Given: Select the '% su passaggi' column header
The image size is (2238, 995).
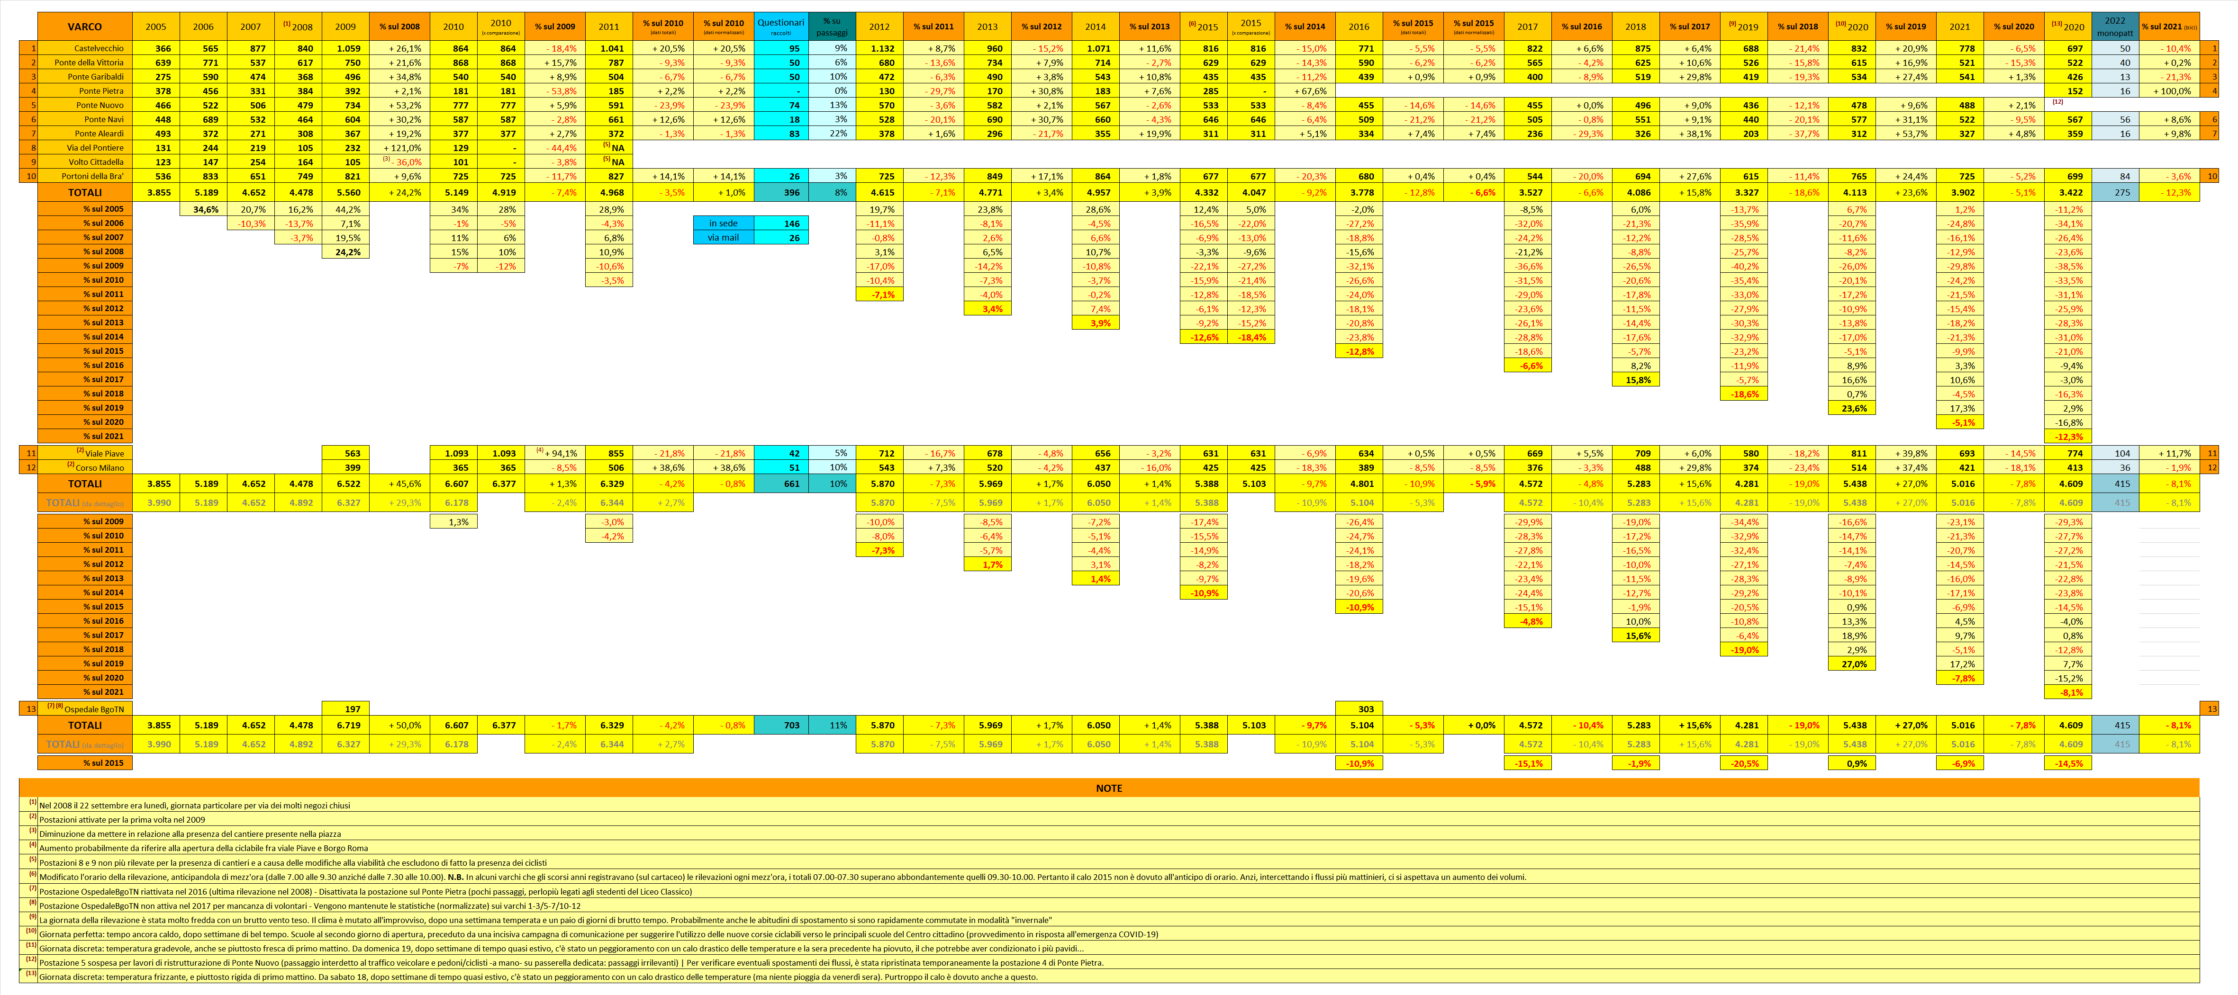Looking at the screenshot, I should 832,26.
